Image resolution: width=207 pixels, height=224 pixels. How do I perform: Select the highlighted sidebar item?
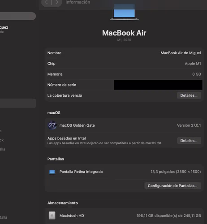(17, 103)
